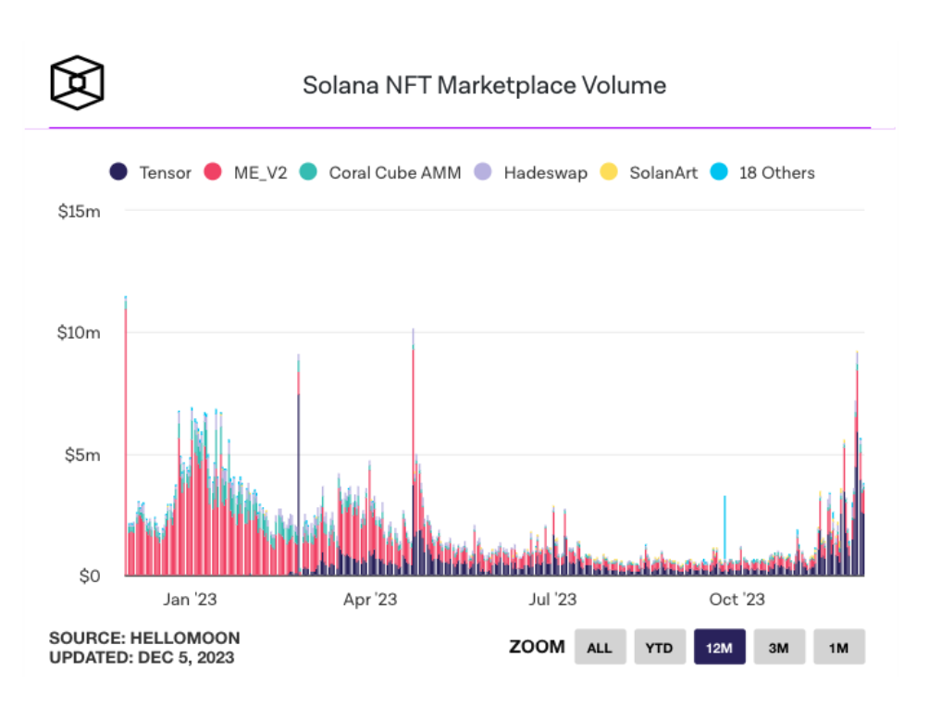Viewport: 929px width, 707px height.
Task: Set zoom range to ALL
Action: point(600,647)
